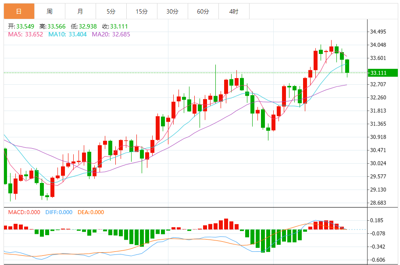Image resolution: width=400 pixels, height=265 pixels.
Task: Click the 28.683 price axis label
Action: tap(378, 203)
